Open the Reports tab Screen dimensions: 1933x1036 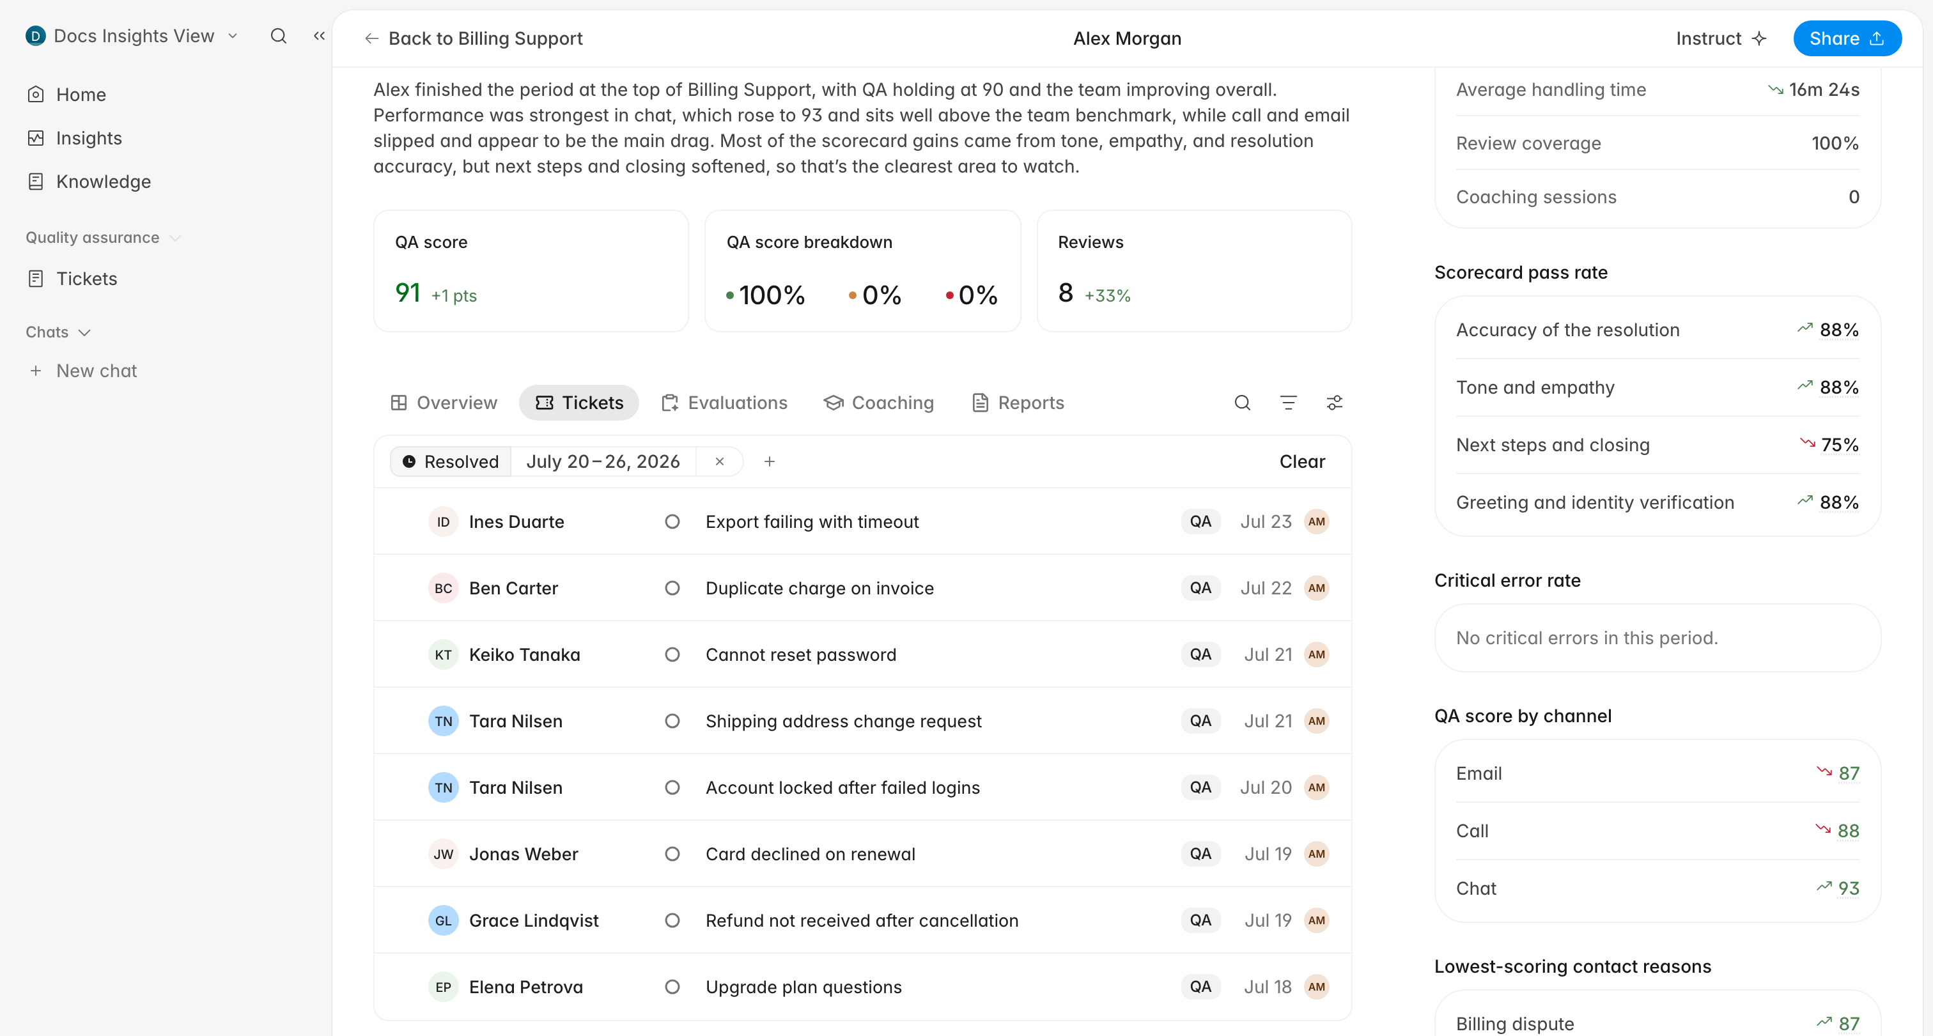click(1018, 403)
